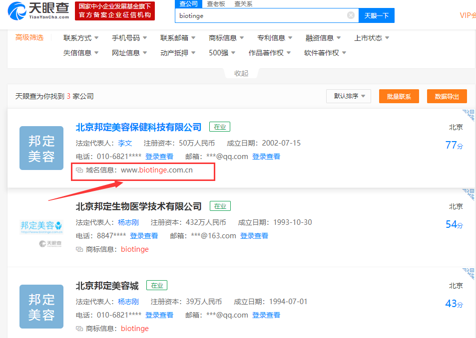Click inside the biotinge search field
The image size is (476, 338).
tap(260, 15)
